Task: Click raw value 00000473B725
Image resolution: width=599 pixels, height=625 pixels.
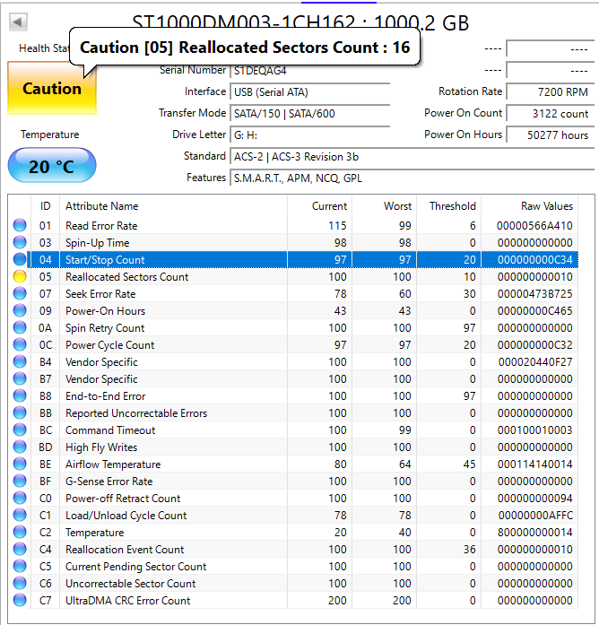Action: coord(534,294)
